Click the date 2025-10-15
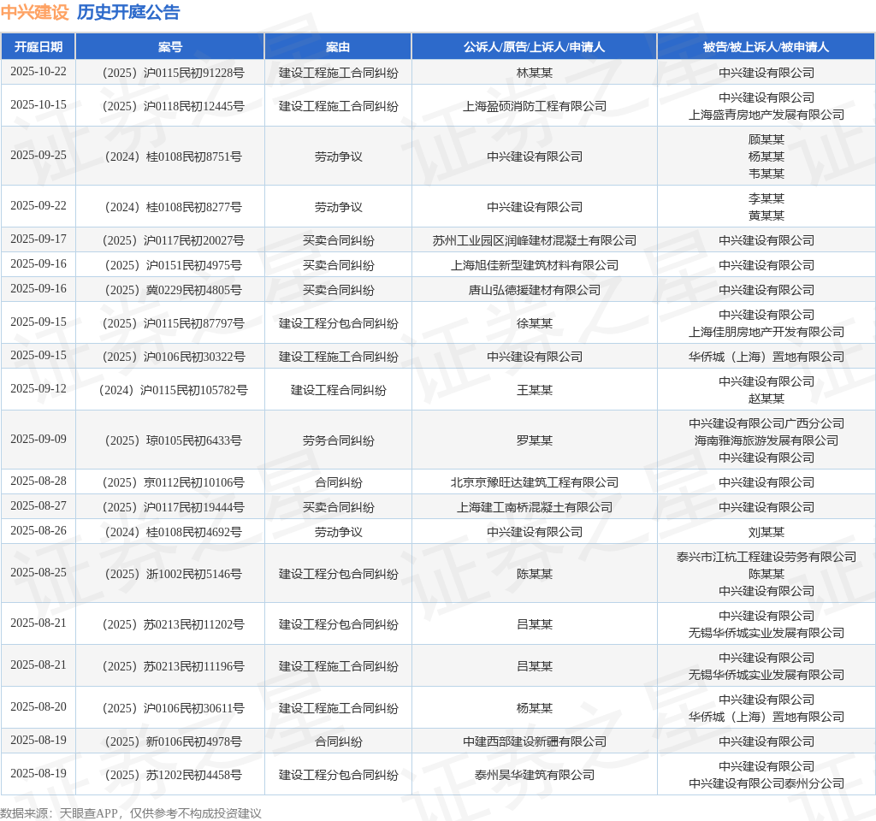 (38, 104)
